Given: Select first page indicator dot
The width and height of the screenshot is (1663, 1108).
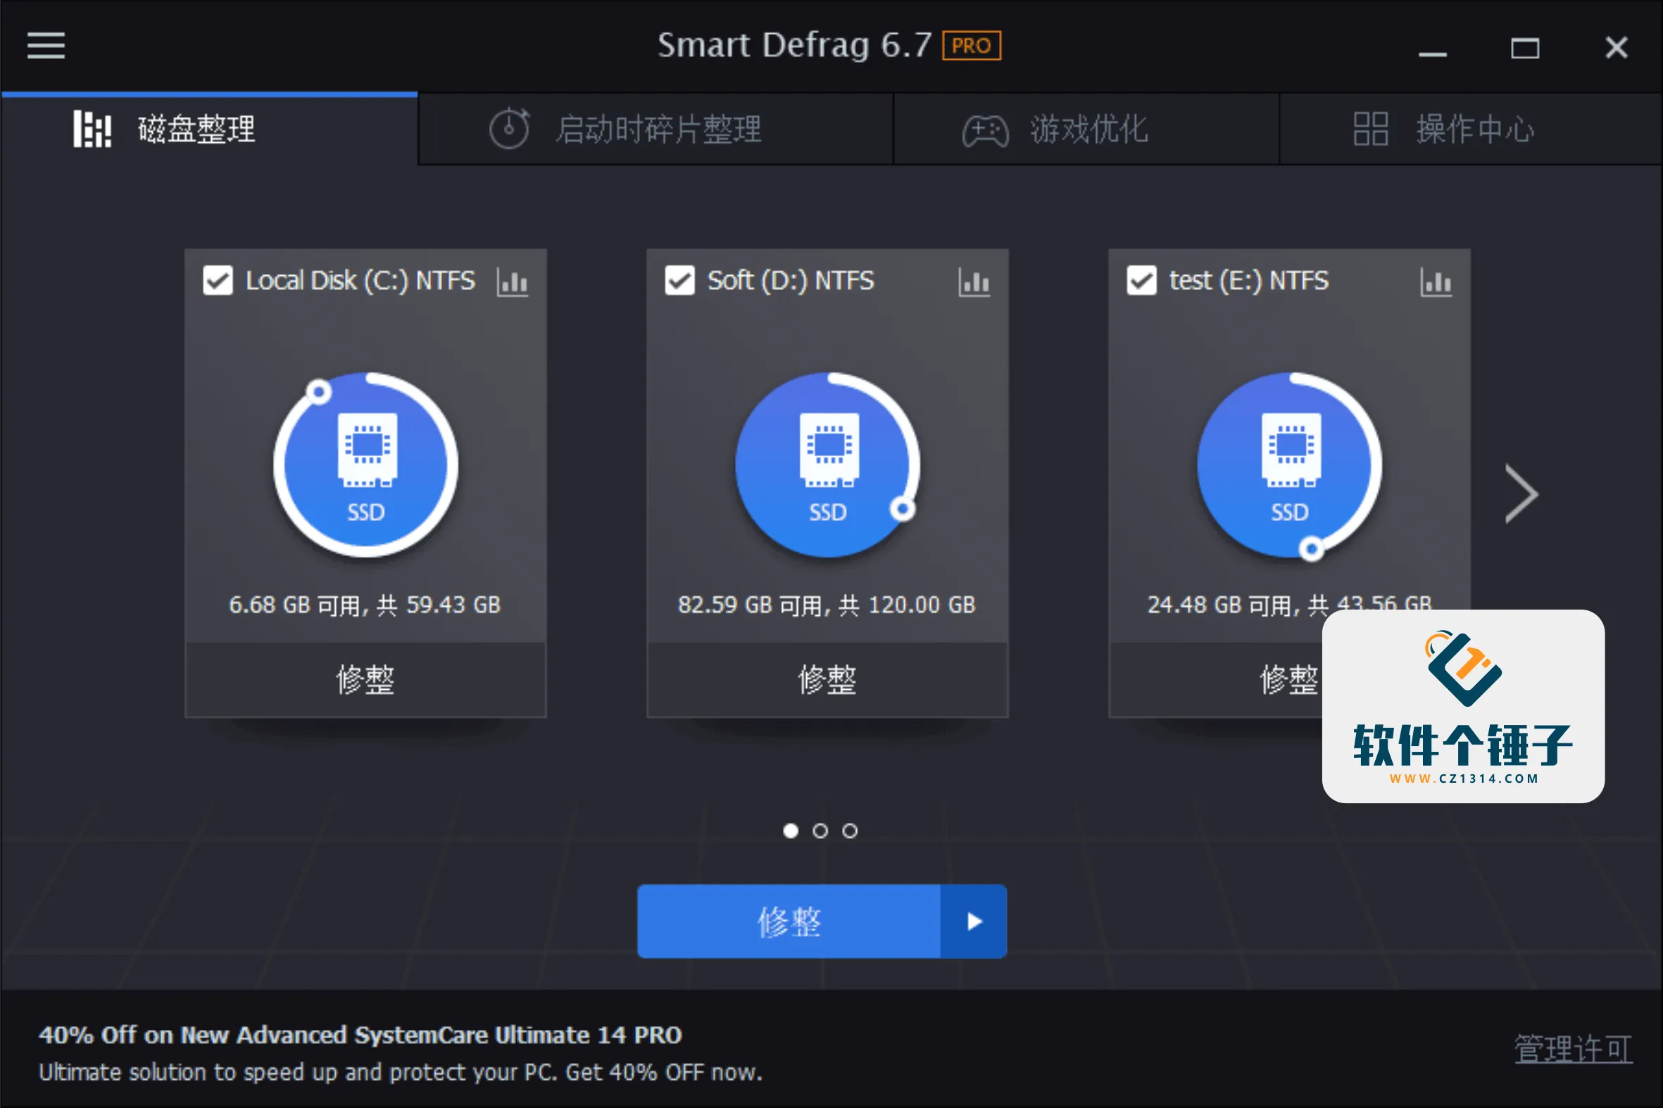Looking at the screenshot, I should click(791, 831).
